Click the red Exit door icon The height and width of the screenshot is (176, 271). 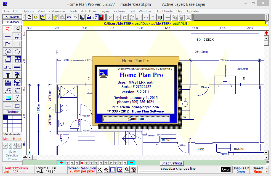click(102, 17)
